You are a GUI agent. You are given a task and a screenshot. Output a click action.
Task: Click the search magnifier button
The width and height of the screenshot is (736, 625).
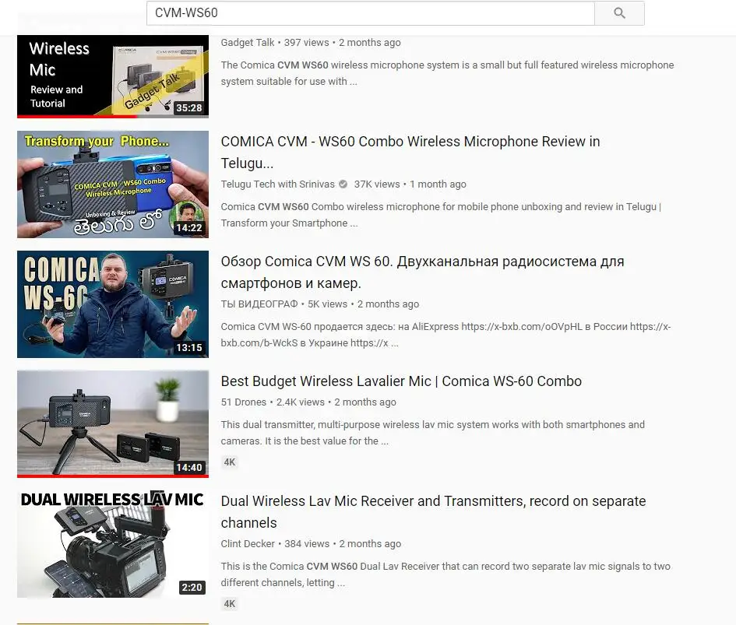coord(619,13)
